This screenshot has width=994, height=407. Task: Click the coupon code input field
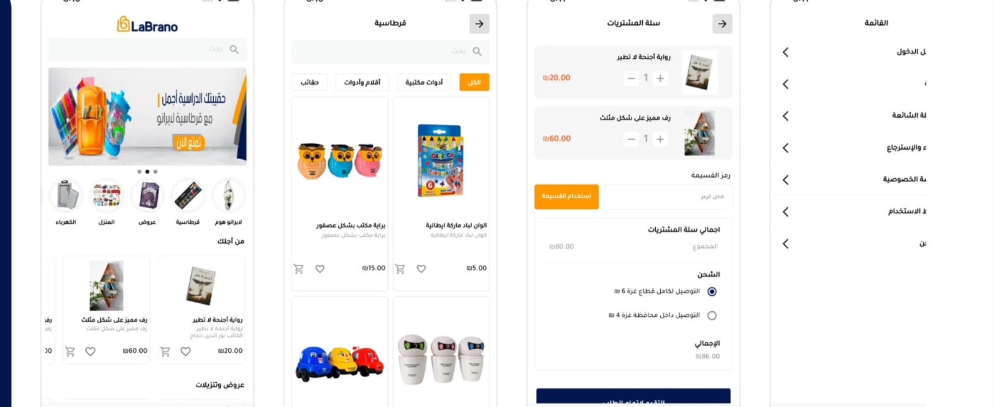668,196
